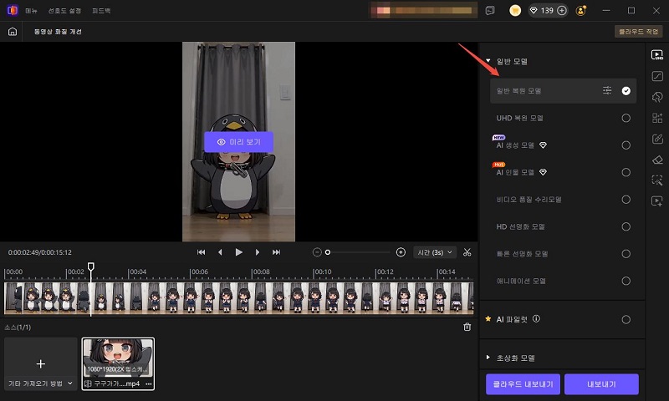Screen dimensions: 669x401
Task: Click the 소스(1/1) label
Action: pyautogui.click(x=18, y=327)
